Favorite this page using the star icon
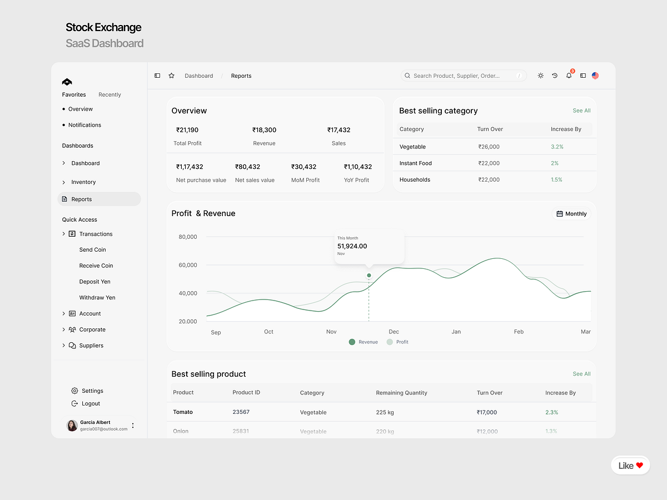Screen dimensions: 667x500 coord(171,76)
